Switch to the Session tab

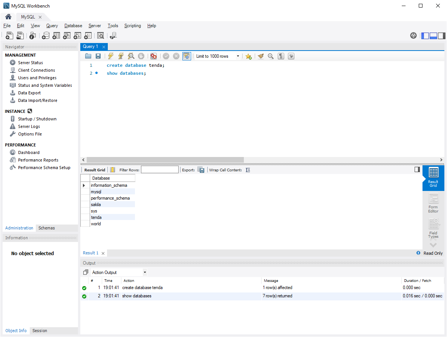click(x=40, y=331)
